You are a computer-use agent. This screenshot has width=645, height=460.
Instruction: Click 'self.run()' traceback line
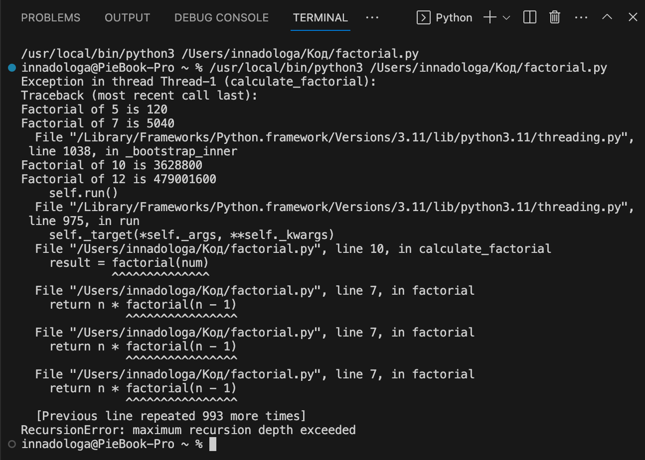[84, 193]
